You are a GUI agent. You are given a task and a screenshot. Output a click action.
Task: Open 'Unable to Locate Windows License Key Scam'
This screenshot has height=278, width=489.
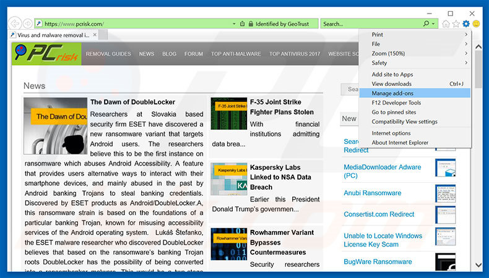click(383, 240)
